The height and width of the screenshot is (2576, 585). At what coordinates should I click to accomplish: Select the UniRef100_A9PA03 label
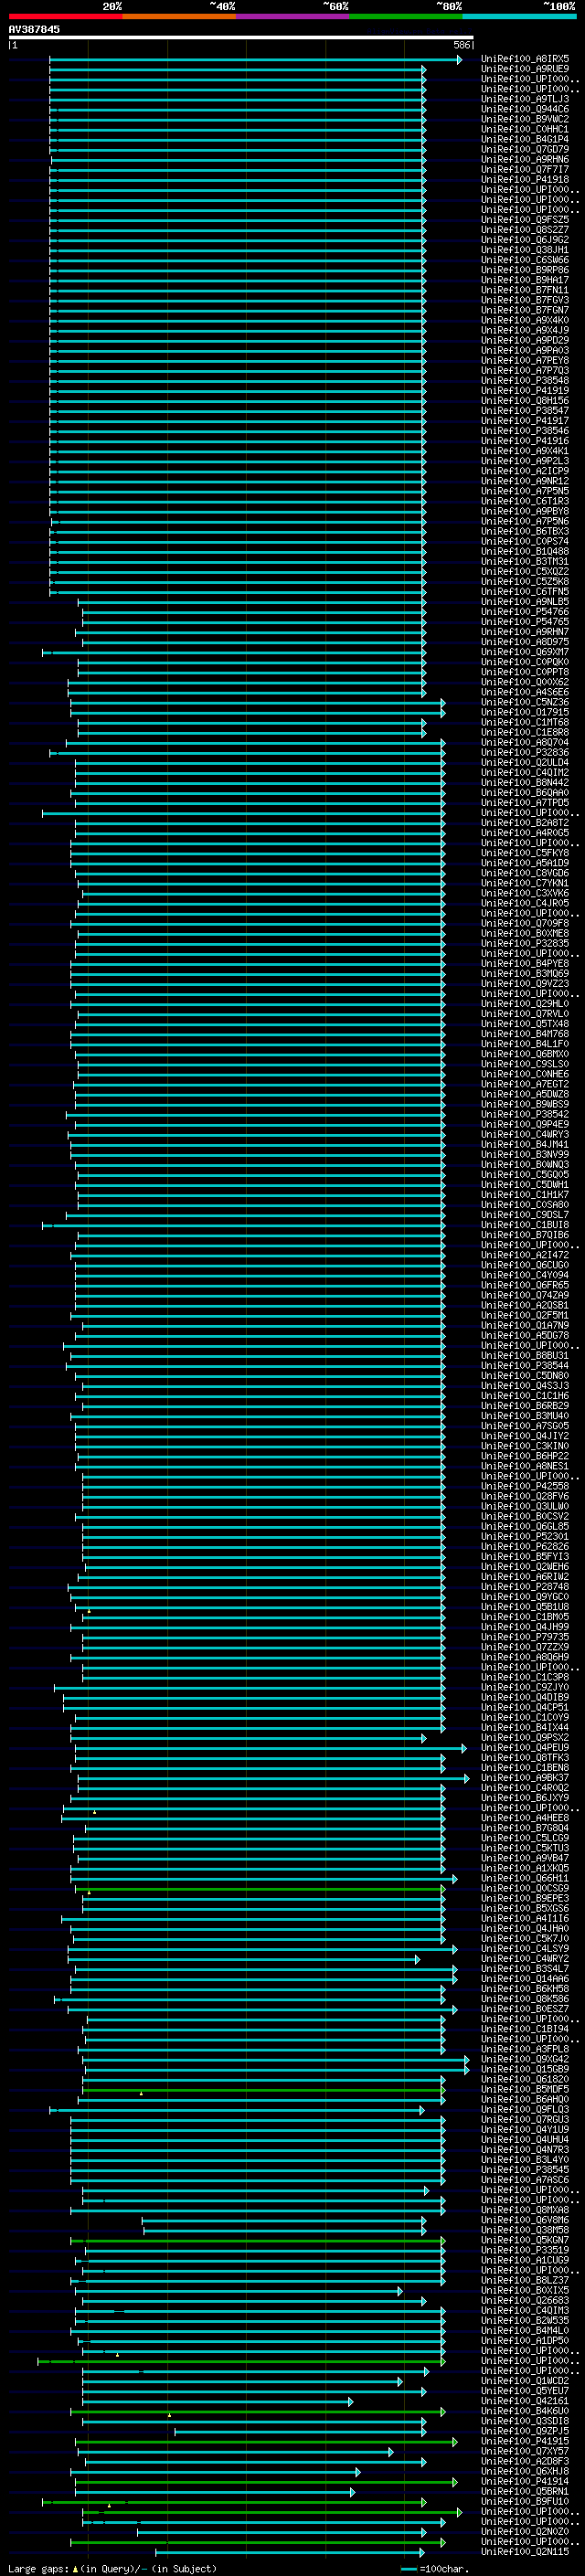[525, 350]
